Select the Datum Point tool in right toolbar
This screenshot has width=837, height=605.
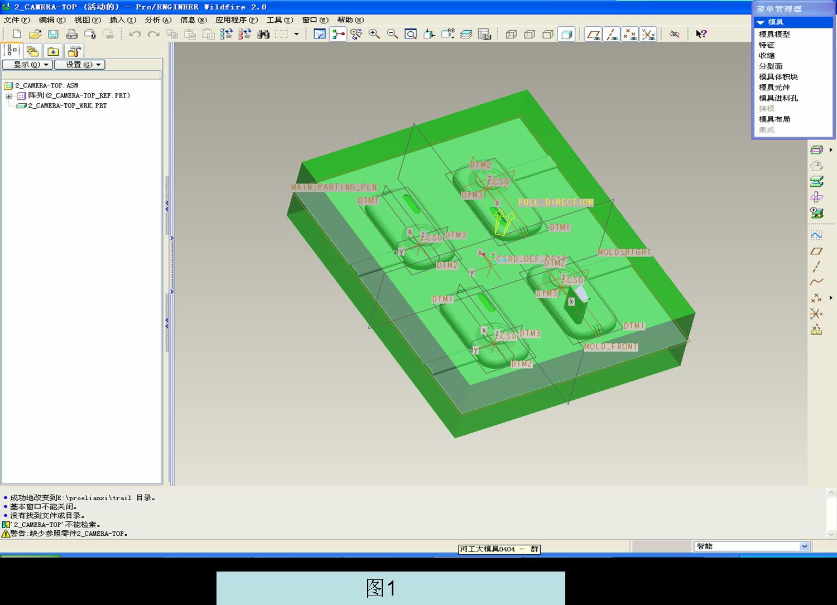(x=816, y=298)
